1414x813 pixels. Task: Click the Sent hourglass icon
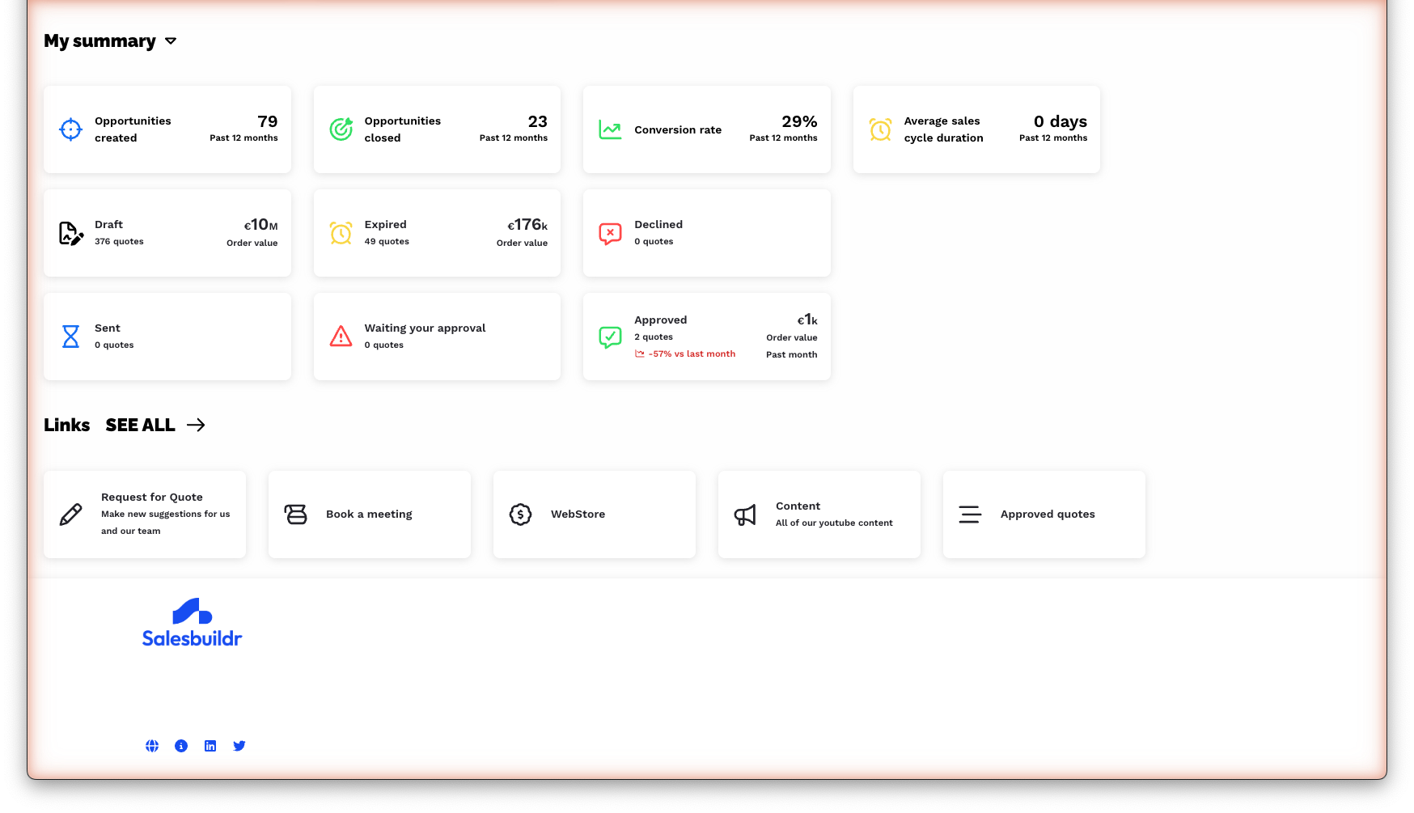[x=71, y=337]
